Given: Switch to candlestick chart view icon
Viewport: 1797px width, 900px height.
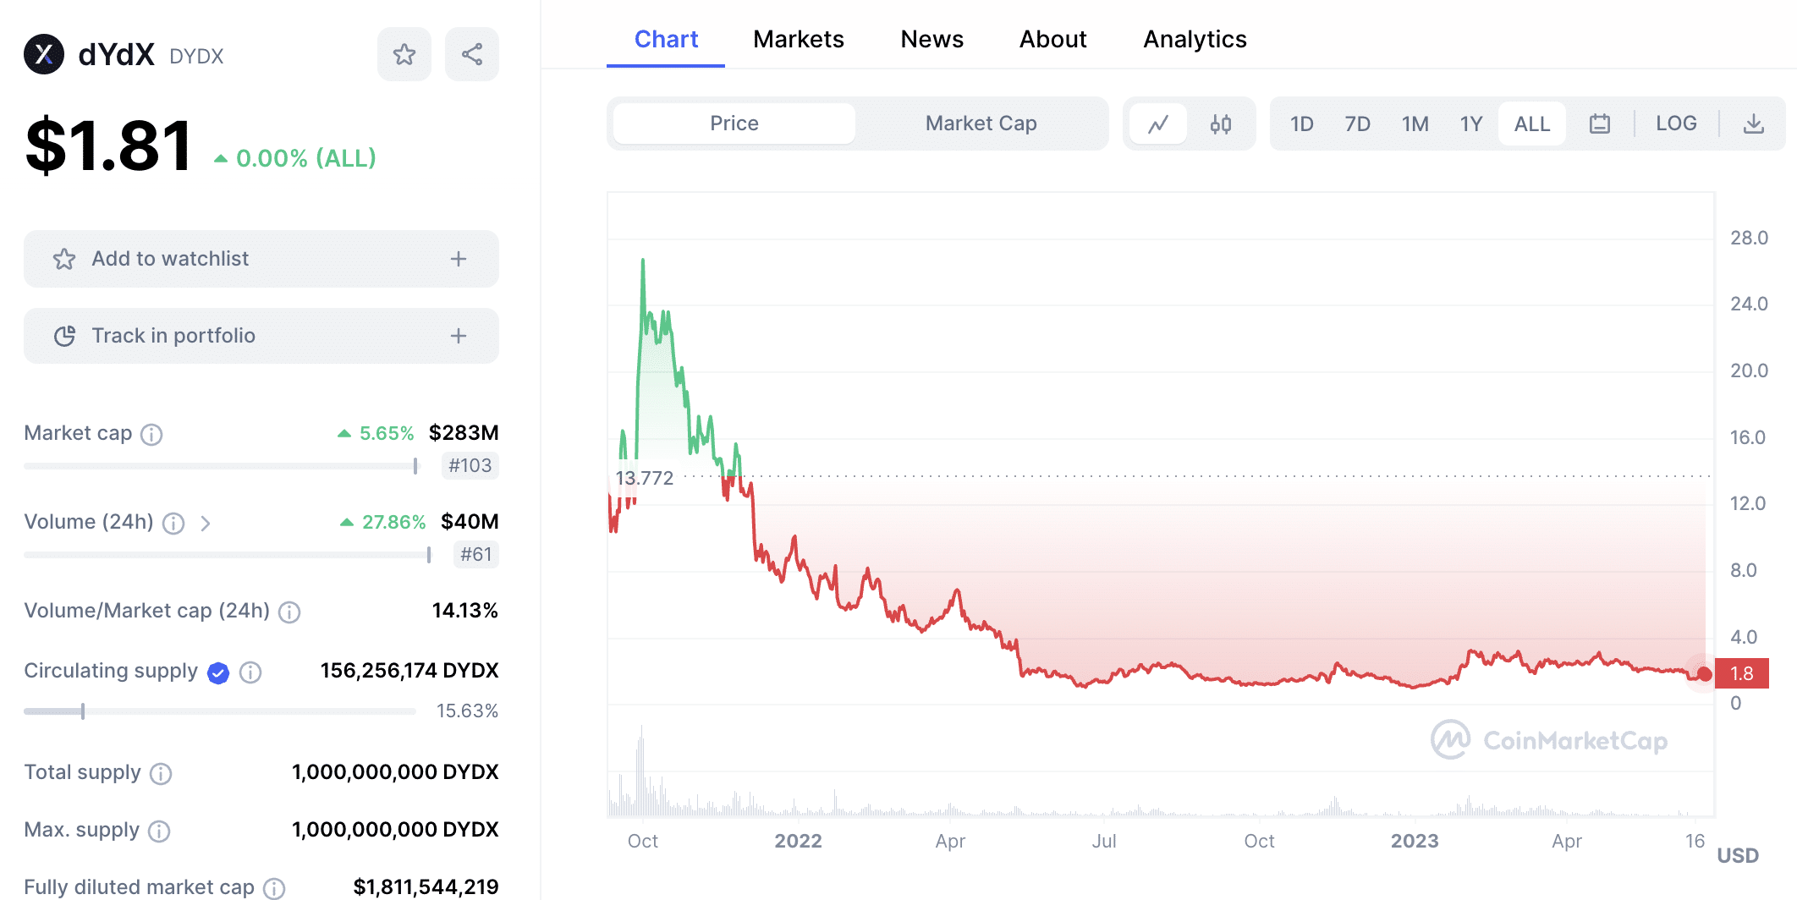Looking at the screenshot, I should 1221,124.
